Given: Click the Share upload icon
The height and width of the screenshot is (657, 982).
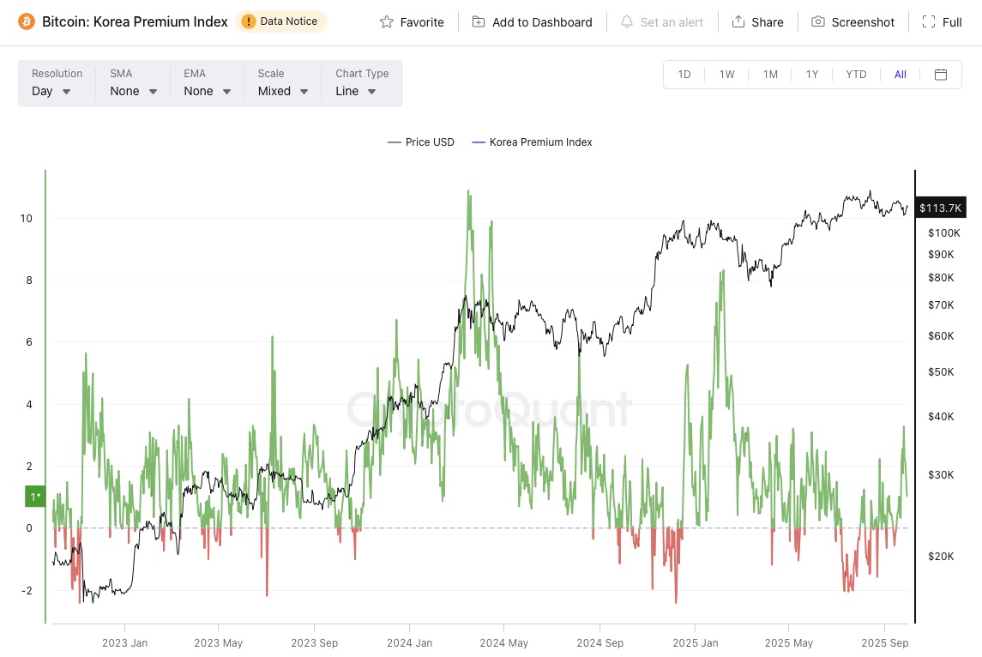Looking at the screenshot, I should [x=738, y=22].
